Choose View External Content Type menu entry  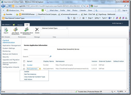pyautogui.click(x=35, y=77)
